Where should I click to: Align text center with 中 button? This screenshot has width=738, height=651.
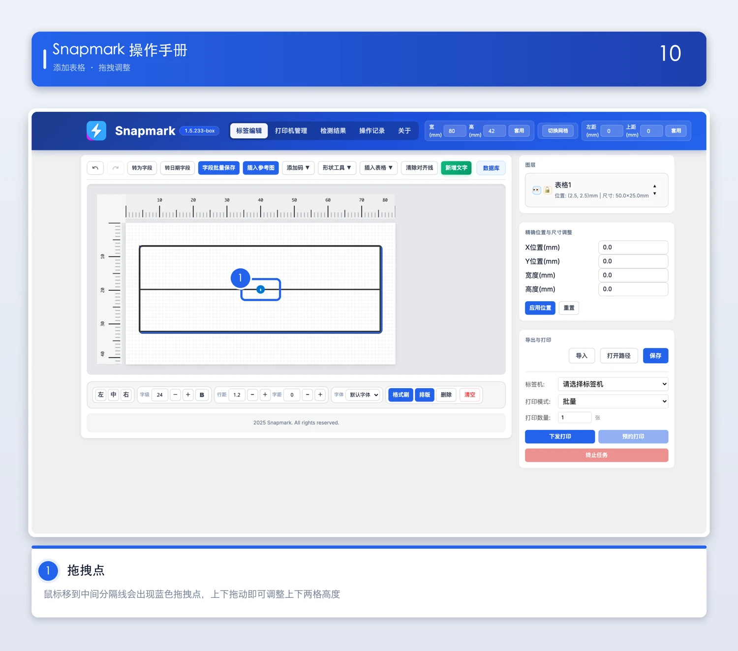click(114, 395)
